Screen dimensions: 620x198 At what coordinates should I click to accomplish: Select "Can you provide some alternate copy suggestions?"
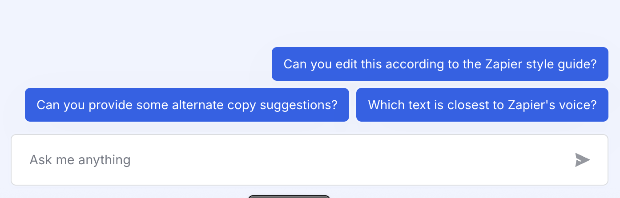coord(187,105)
